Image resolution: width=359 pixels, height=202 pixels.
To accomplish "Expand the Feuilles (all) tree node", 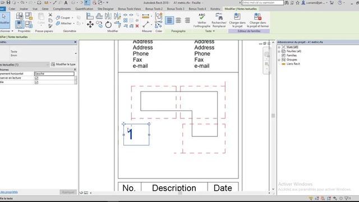I will [279, 51].
